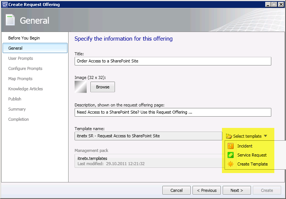Image resolution: width=286 pixels, height=199 pixels.
Task: Click the document icon in the General header
Action: tap(10, 20)
